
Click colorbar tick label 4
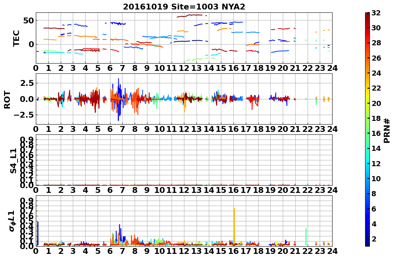pyautogui.click(x=374, y=224)
